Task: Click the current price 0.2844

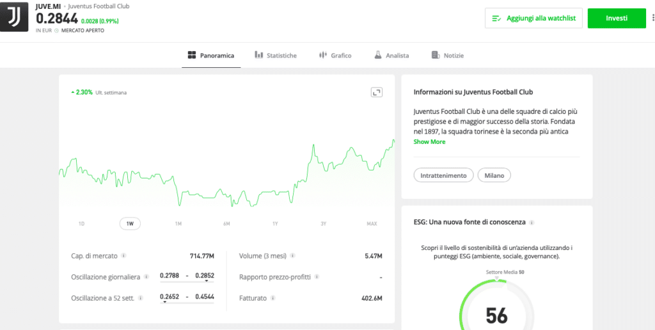Action: (57, 19)
